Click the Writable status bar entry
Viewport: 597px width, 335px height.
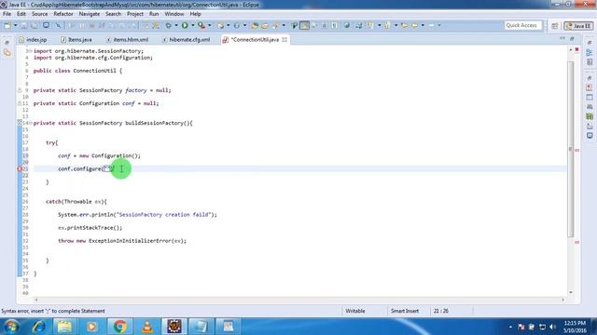(x=355, y=311)
